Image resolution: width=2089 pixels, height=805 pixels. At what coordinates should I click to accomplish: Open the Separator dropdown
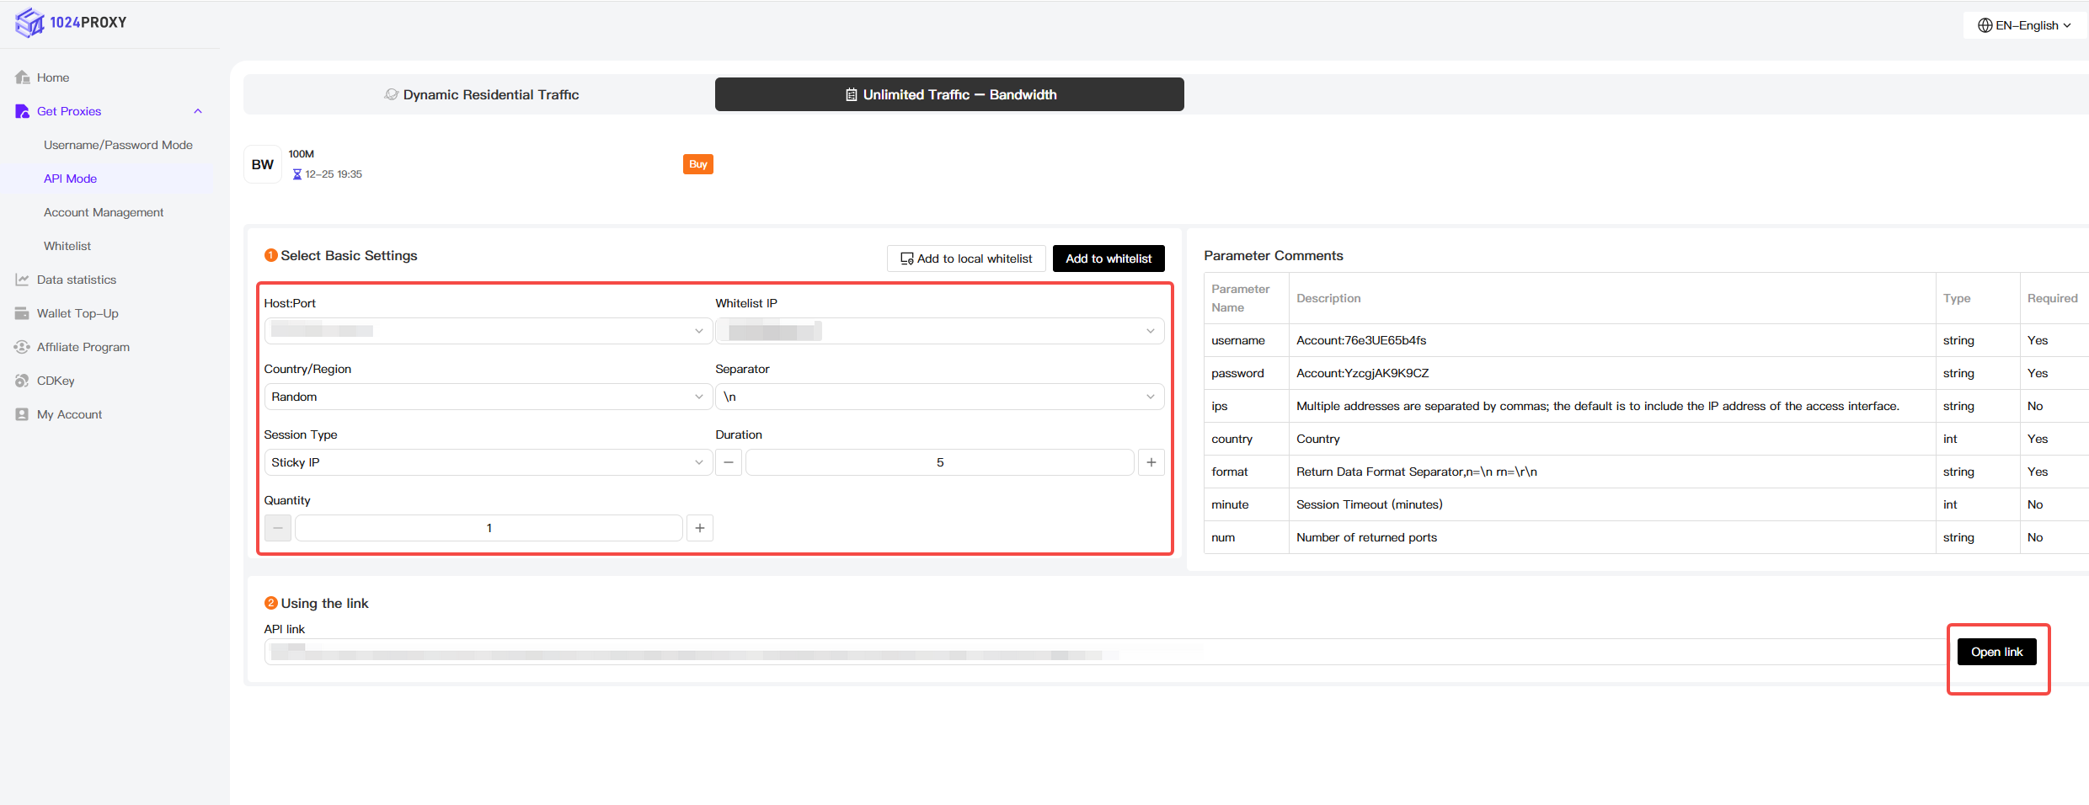point(938,397)
